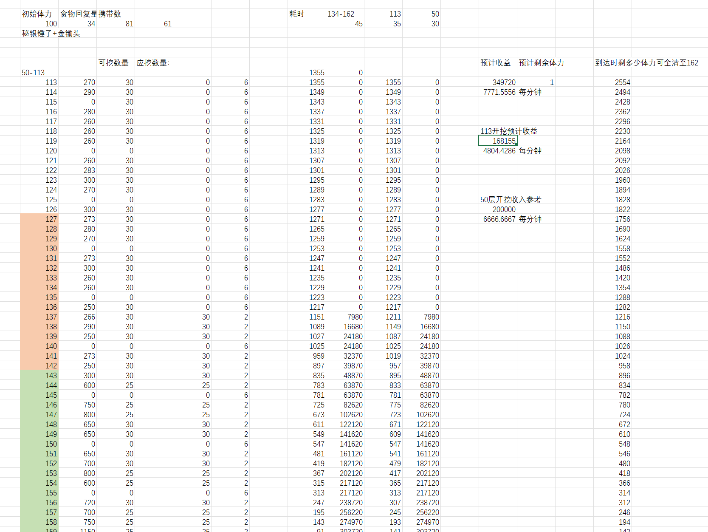Click the stamina cell 1151
708x532 pixels.
click(x=307, y=317)
